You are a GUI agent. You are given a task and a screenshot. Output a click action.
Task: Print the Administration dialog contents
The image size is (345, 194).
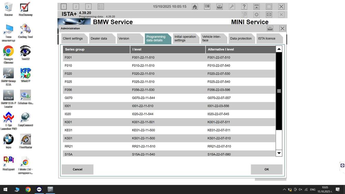point(270,28)
